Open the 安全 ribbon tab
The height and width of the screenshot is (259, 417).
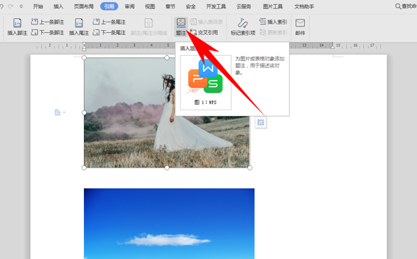pos(191,6)
